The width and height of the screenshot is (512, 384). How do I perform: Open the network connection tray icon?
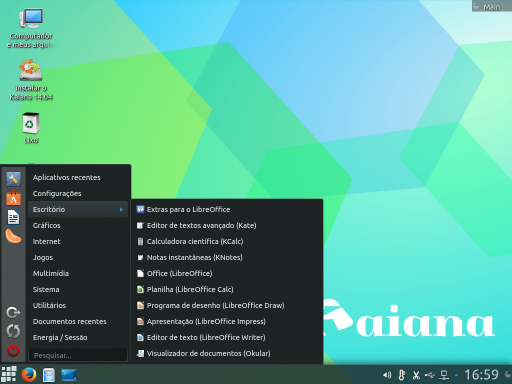[x=444, y=375]
